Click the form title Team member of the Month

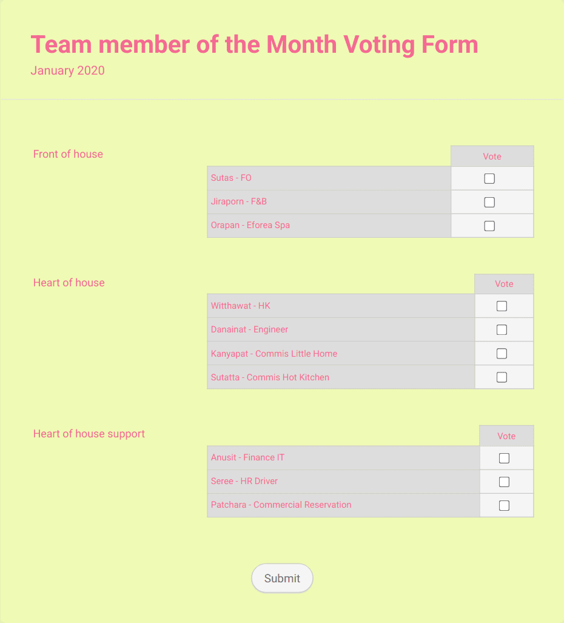[255, 44]
